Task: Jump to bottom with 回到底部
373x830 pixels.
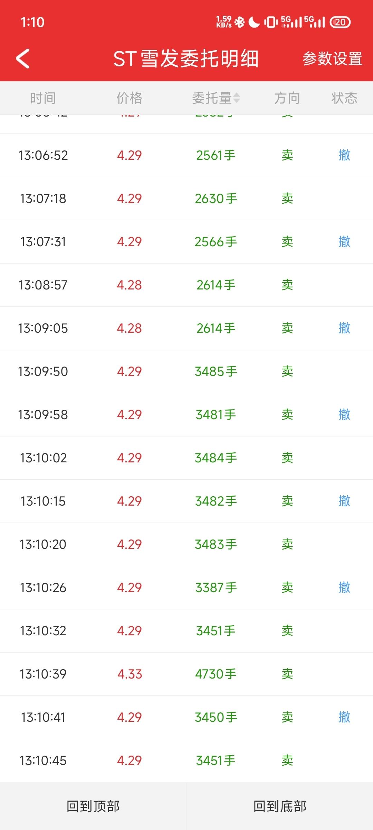Action: click(x=280, y=806)
